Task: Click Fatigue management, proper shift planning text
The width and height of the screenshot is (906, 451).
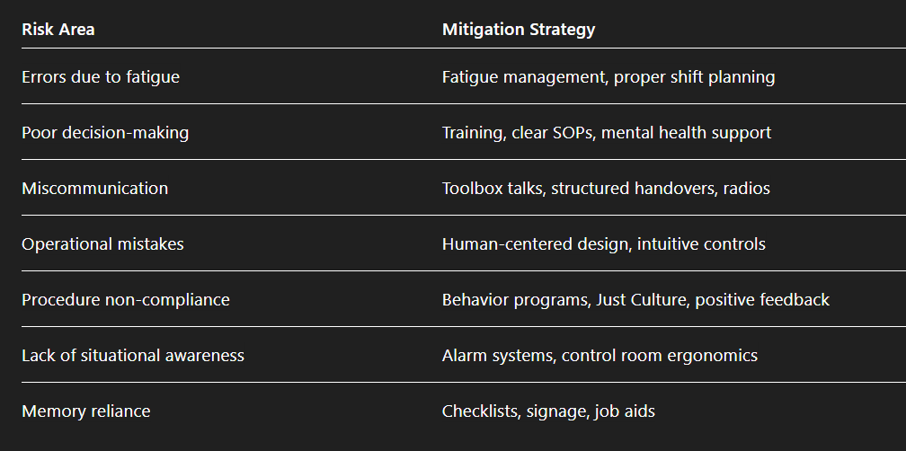Action: 608,77
